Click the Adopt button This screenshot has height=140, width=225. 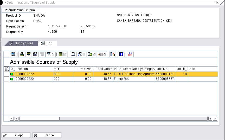(16, 135)
